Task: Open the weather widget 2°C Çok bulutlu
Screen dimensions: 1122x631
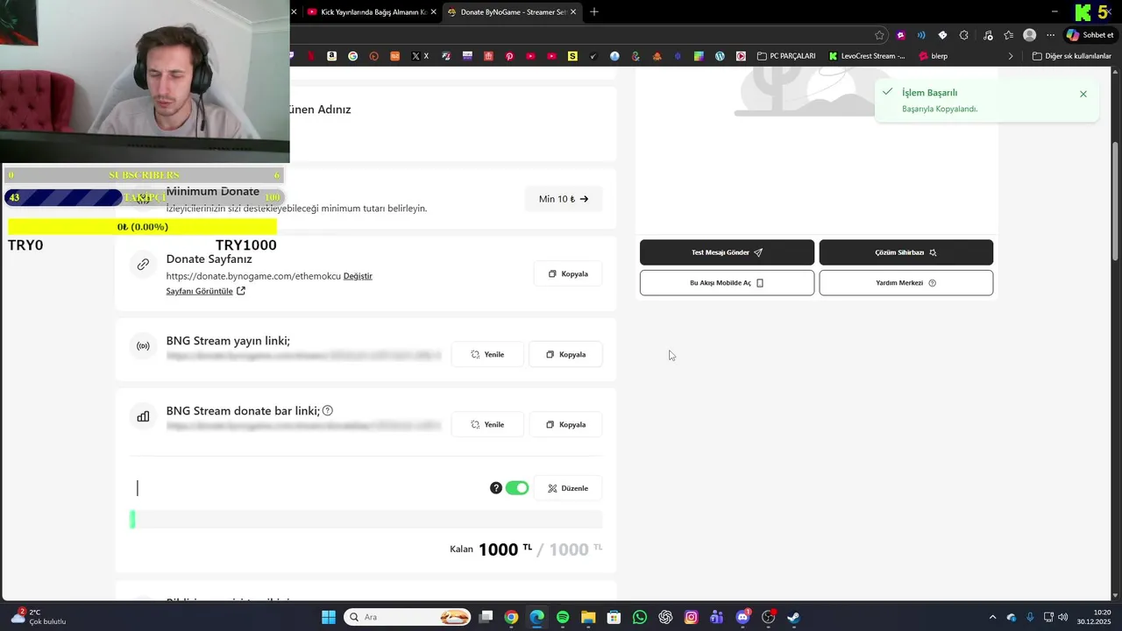Action: pos(39,617)
